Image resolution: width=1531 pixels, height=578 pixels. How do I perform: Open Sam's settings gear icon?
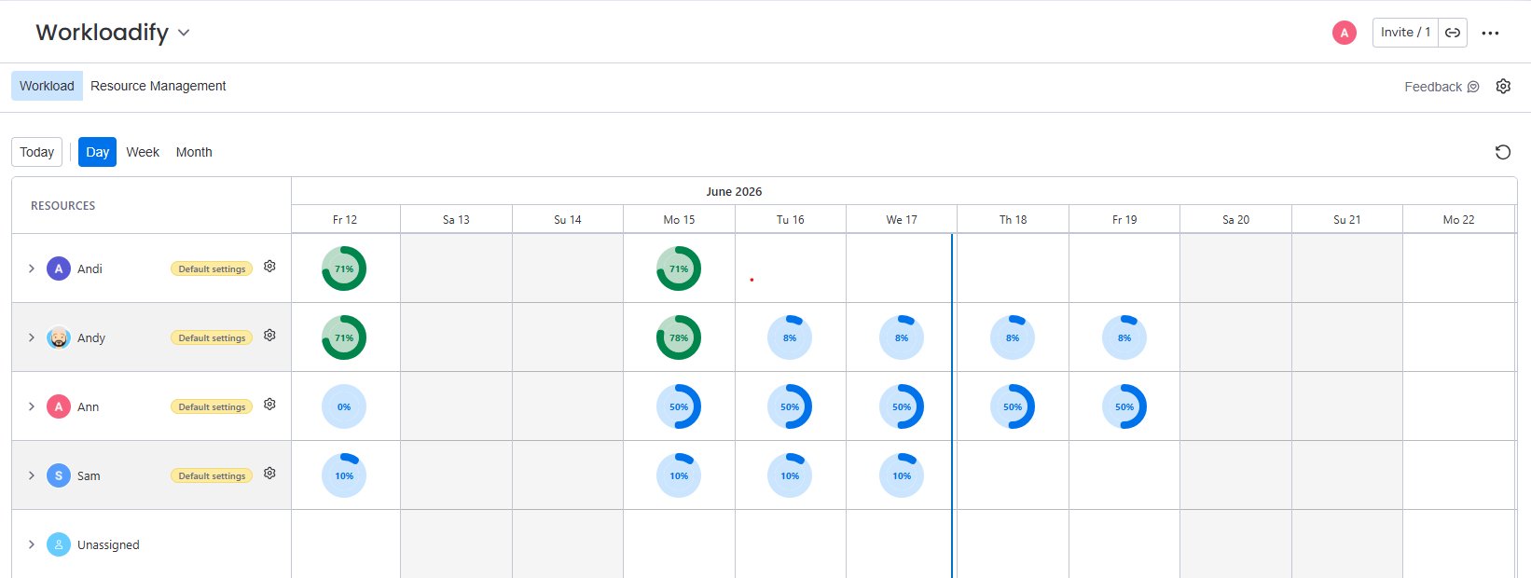269,474
